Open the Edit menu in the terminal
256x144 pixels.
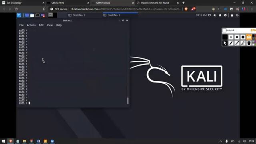click(x=41, y=25)
